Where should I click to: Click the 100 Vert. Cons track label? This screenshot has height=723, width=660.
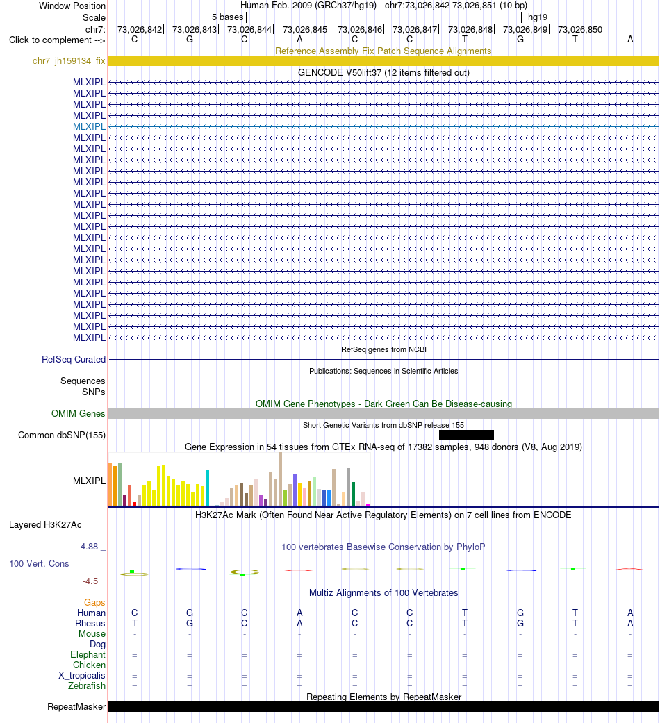point(39,563)
